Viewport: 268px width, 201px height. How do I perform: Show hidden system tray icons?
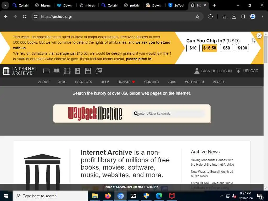(x=221, y=196)
